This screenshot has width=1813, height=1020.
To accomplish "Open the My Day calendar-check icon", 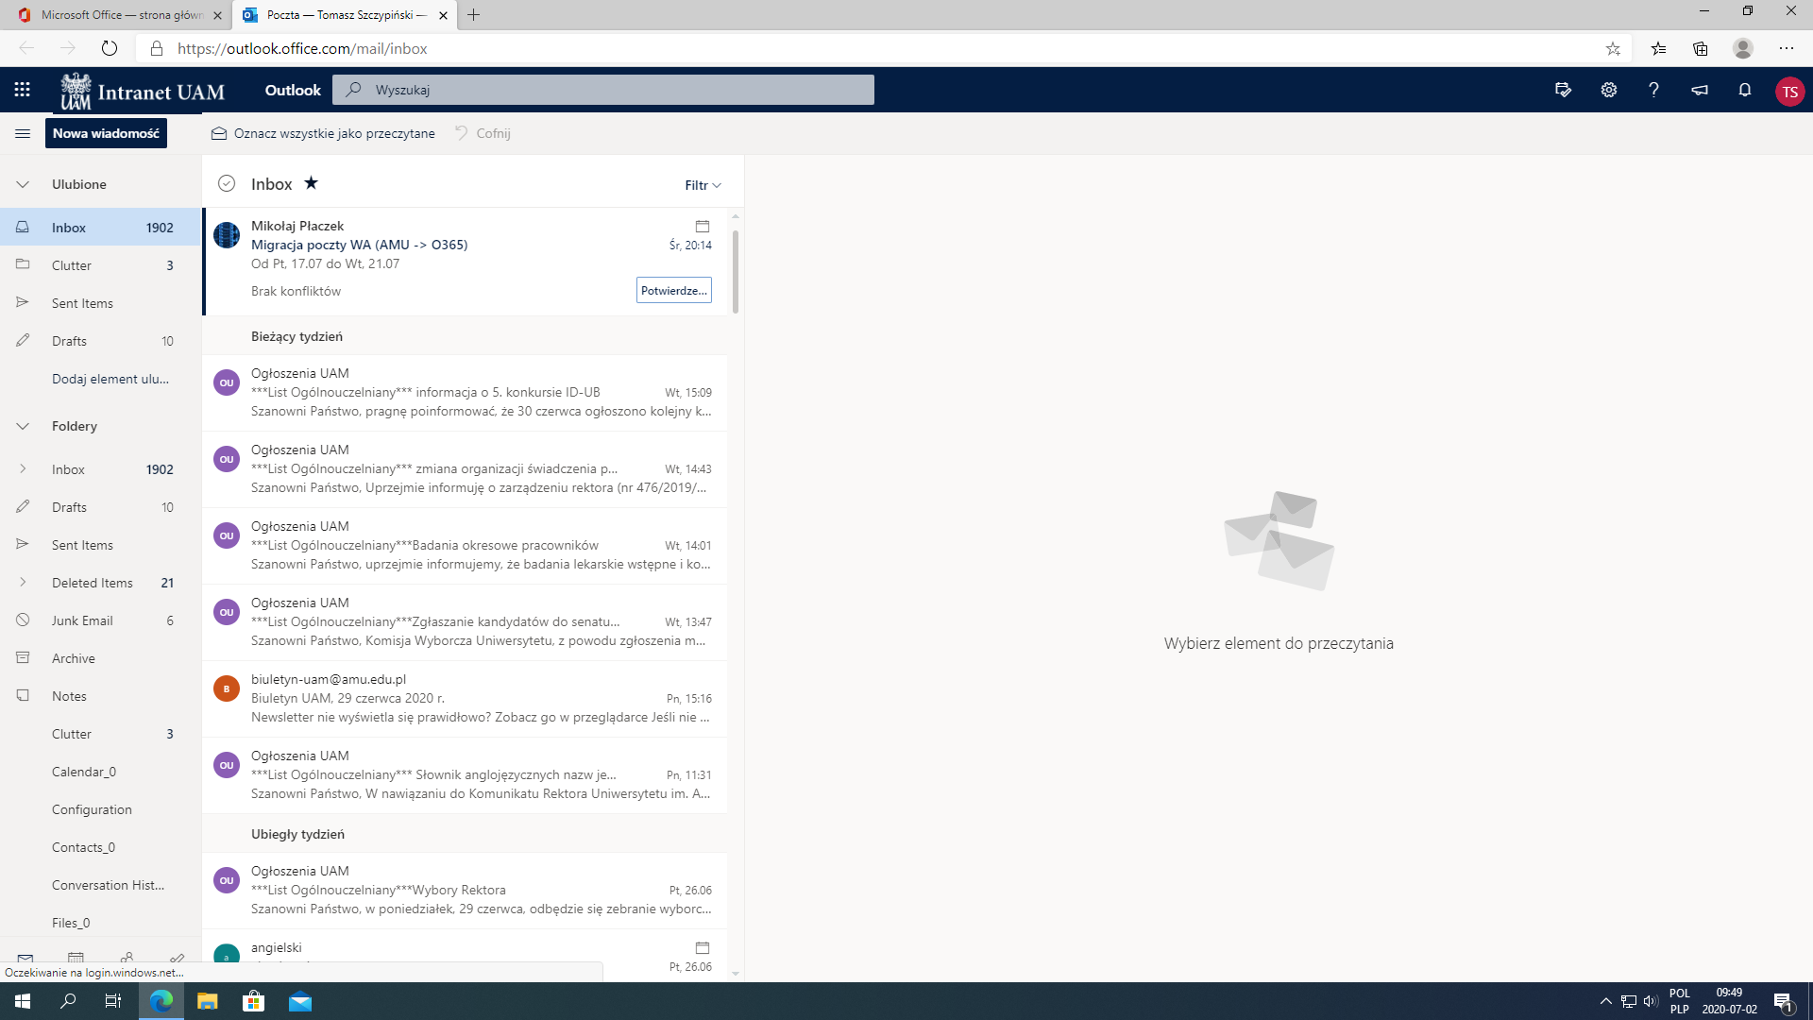I will tap(1563, 90).
